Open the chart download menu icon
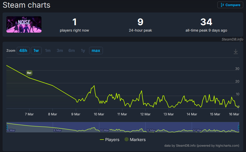This screenshot has width=246, height=152. (x=236, y=51)
